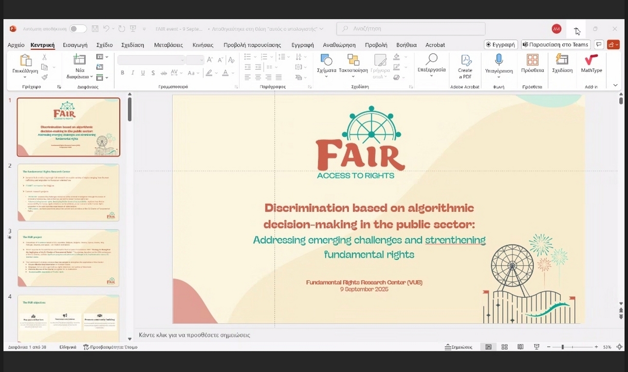The height and width of the screenshot is (372, 628).
Task: Expand the slide Layout dropdown
Action: pyautogui.click(x=102, y=57)
